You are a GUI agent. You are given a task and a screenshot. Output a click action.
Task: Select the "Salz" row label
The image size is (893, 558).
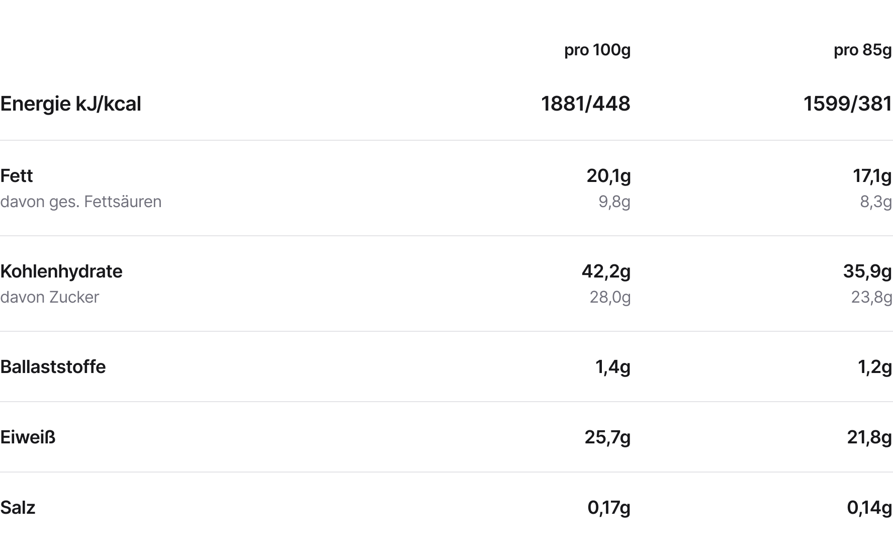coord(18,508)
